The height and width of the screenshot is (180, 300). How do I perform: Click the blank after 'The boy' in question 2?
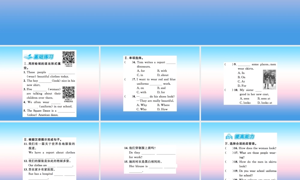pos(45,81)
